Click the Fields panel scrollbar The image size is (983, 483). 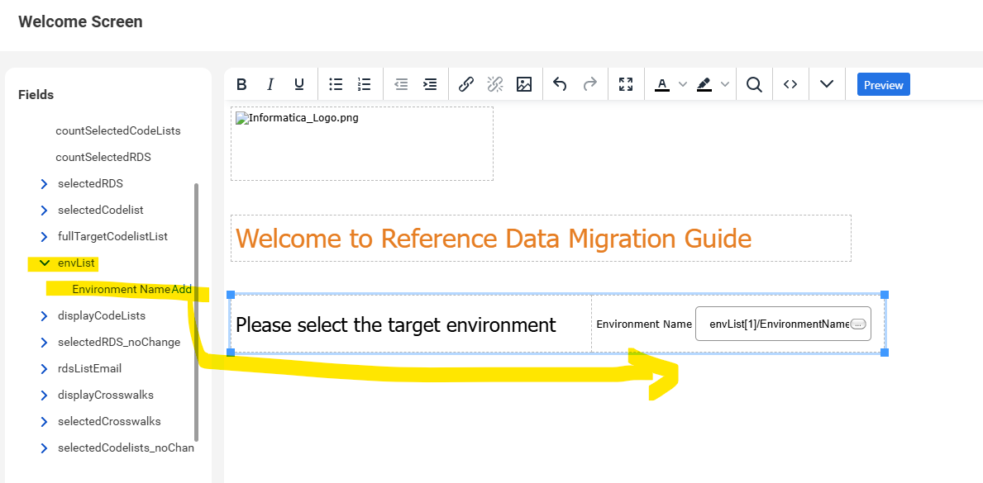pos(197,312)
